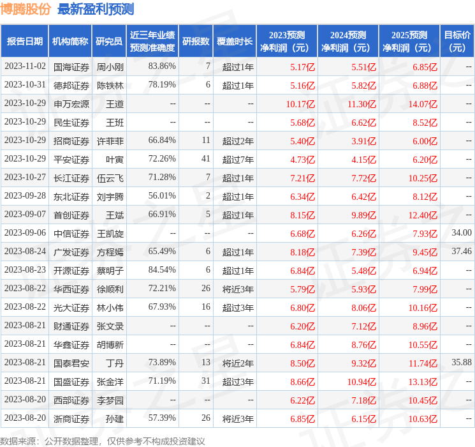Click the 10.25亿 profit value
Screen dimensions: 475x447
click(423, 178)
